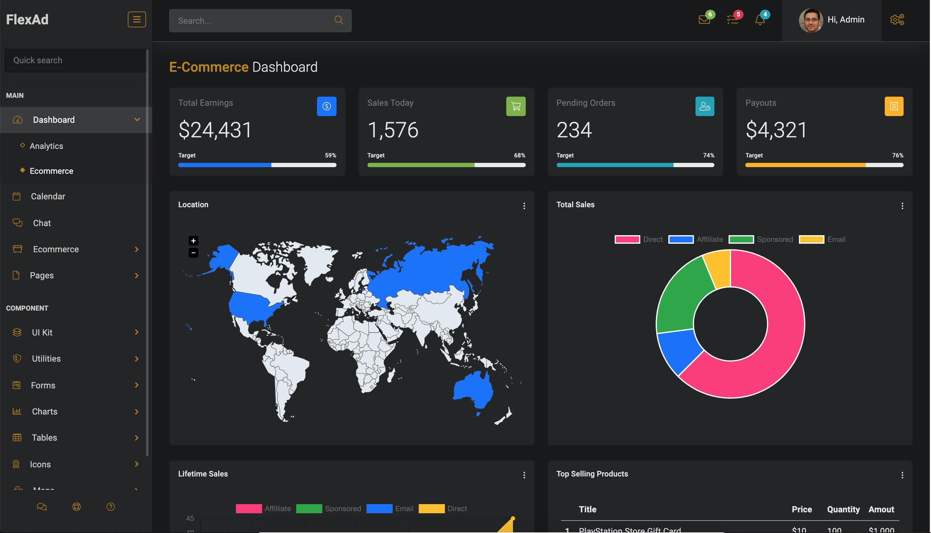Open the Total Sales options menu
931x533 pixels.
click(902, 206)
